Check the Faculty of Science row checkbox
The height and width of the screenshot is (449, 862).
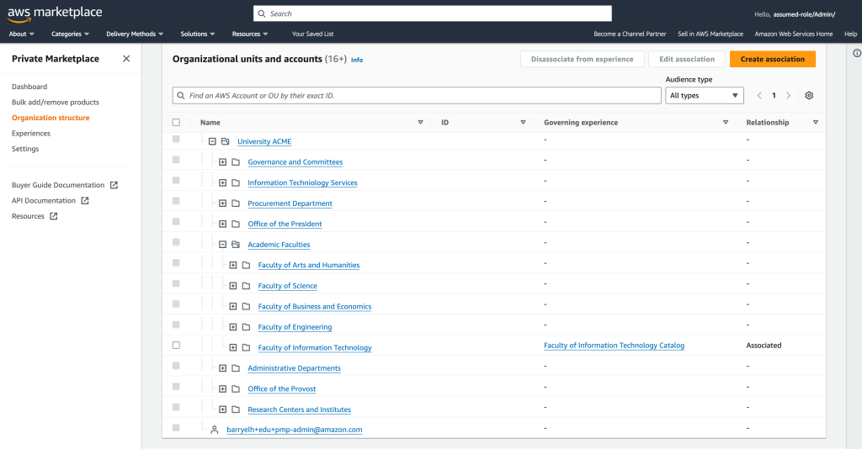[x=176, y=283]
